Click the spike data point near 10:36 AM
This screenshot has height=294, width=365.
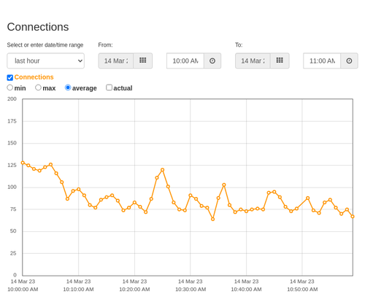pyautogui.click(x=224, y=185)
